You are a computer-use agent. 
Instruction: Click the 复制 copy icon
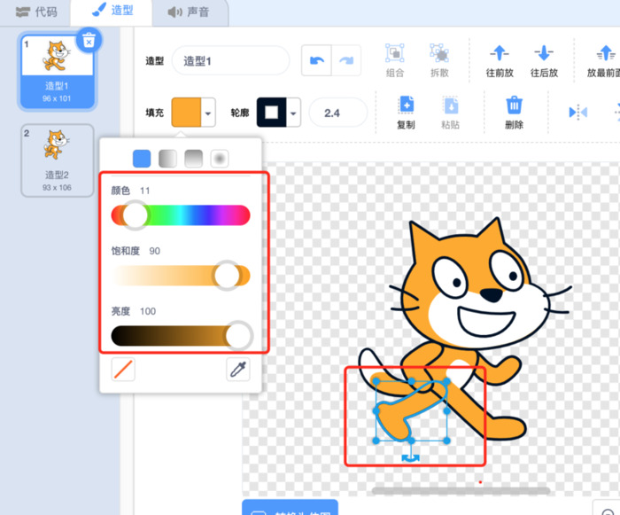[406, 105]
